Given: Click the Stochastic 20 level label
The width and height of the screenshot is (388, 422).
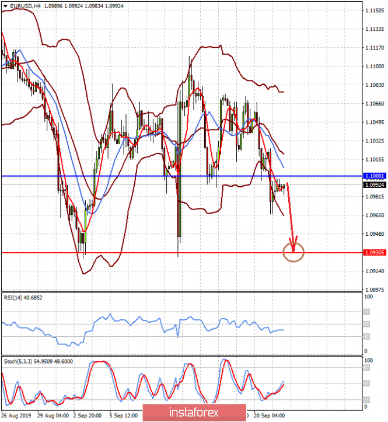Looking at the screenshot, I should (x=366, y=400).
